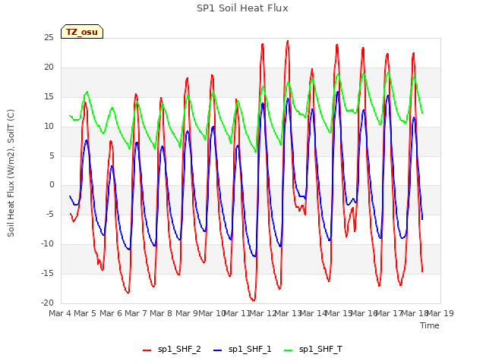This screenshot has width=486, height=364.
Task: Toggle the sp1_SHF_2 legend entry
Action: point(172,350)
